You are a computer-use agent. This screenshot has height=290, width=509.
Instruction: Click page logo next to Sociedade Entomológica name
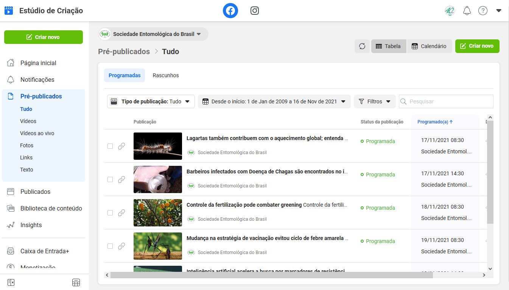(x=105, y=34)
